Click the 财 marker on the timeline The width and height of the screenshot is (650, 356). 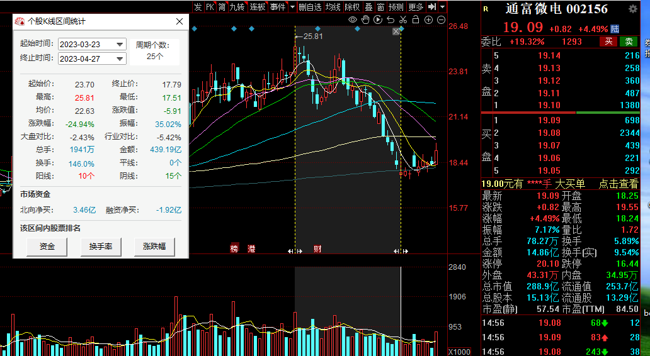(317, 249)
